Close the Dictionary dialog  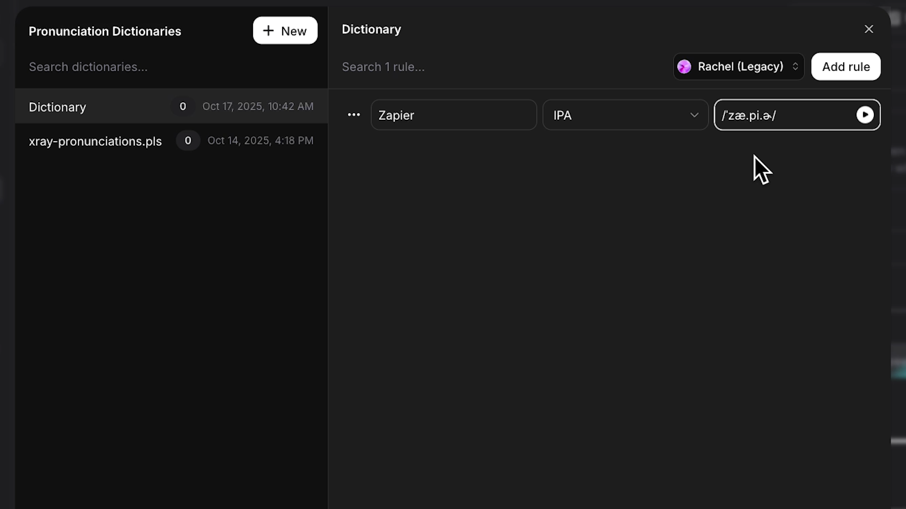pos(869,29)
